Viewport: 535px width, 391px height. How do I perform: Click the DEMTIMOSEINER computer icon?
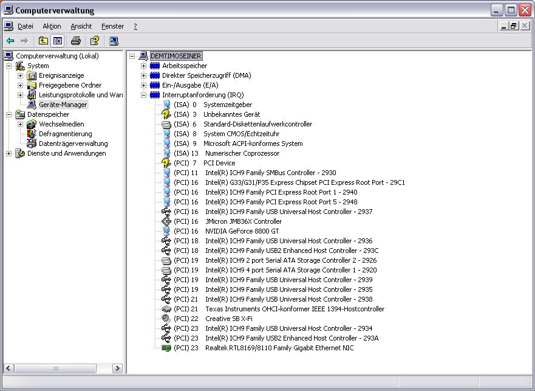coord(144,56)
